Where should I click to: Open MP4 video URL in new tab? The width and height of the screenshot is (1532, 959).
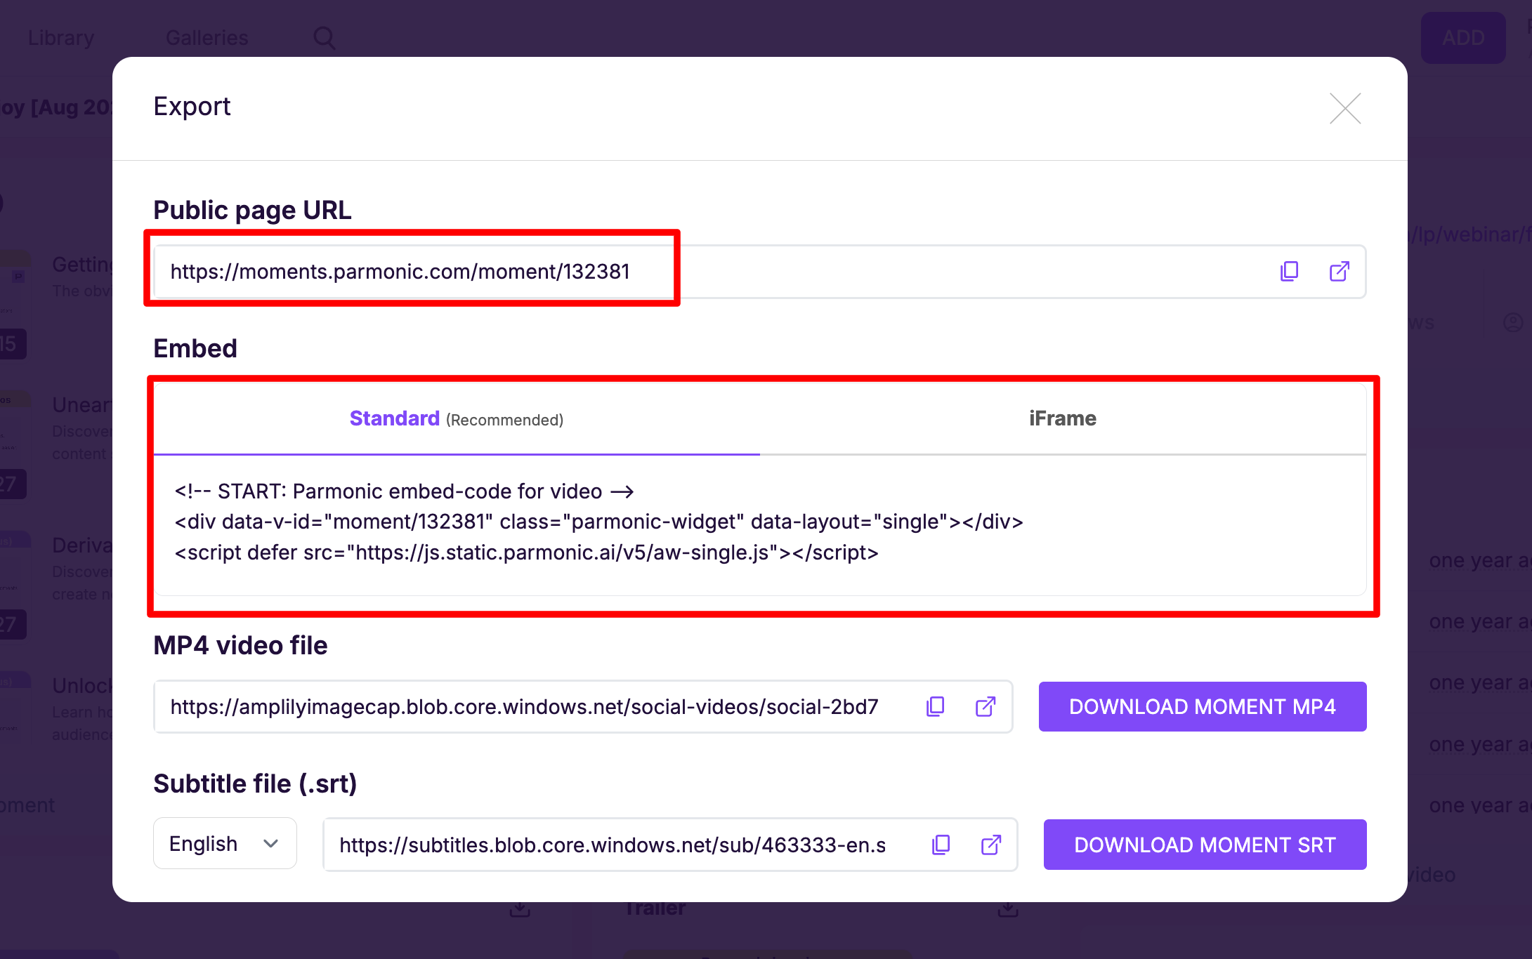click(986, 707)
